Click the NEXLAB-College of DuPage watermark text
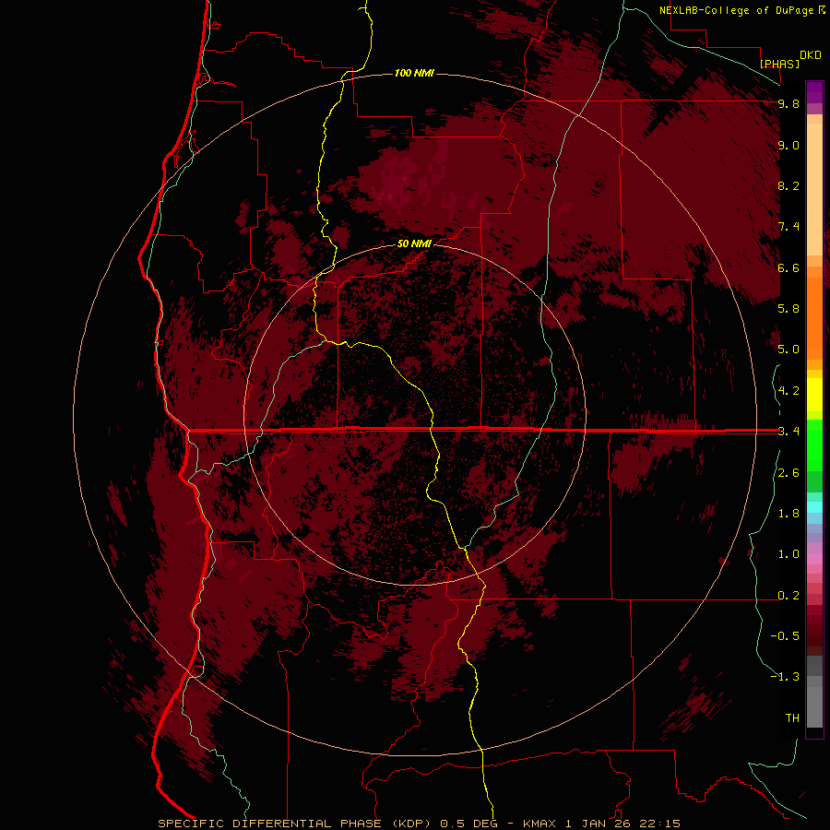 point(737,10)
